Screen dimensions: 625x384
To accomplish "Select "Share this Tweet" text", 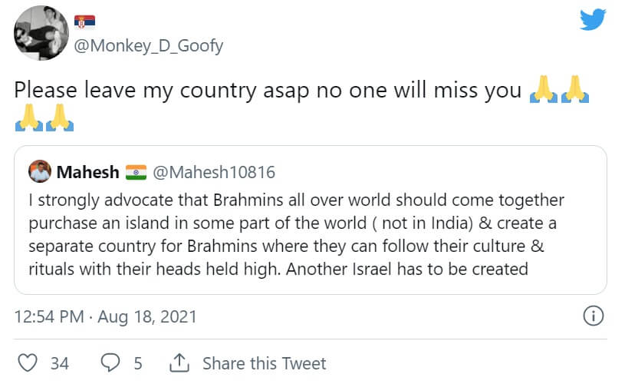I will (x=264, y=363).
